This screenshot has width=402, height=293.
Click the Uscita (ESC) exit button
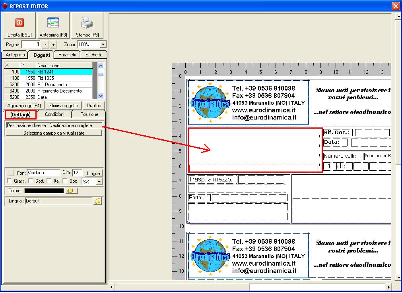click(x=19, y=25)
